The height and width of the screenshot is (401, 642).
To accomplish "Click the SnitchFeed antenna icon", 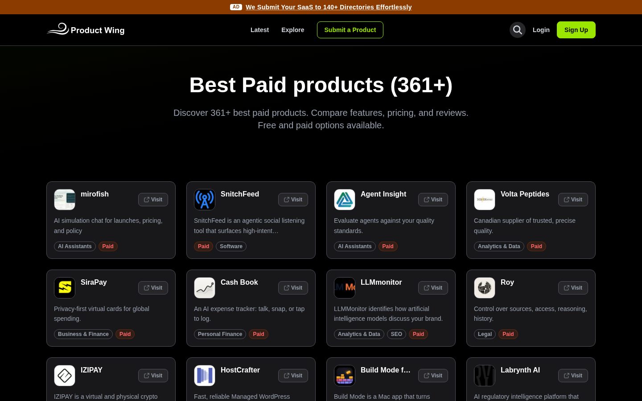I will click(x=205, y=200).
